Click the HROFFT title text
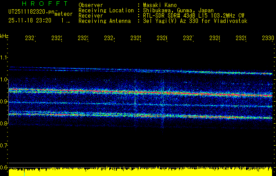This screenshot has height=176, width=276. click(45, 4)
